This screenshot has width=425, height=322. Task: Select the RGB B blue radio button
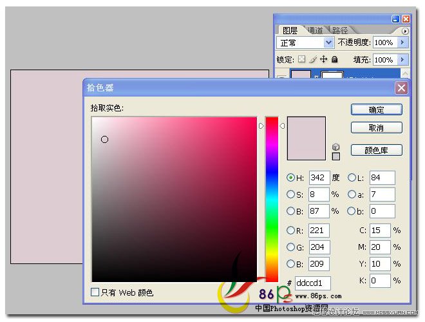[x=290, y=264]
